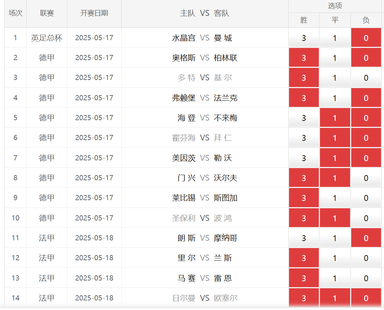The width and height of the screenshot is (384, 310).
Task: Select win option 3 for 朗斯 VS 摩纳哥
Action: tap(304, 238)
